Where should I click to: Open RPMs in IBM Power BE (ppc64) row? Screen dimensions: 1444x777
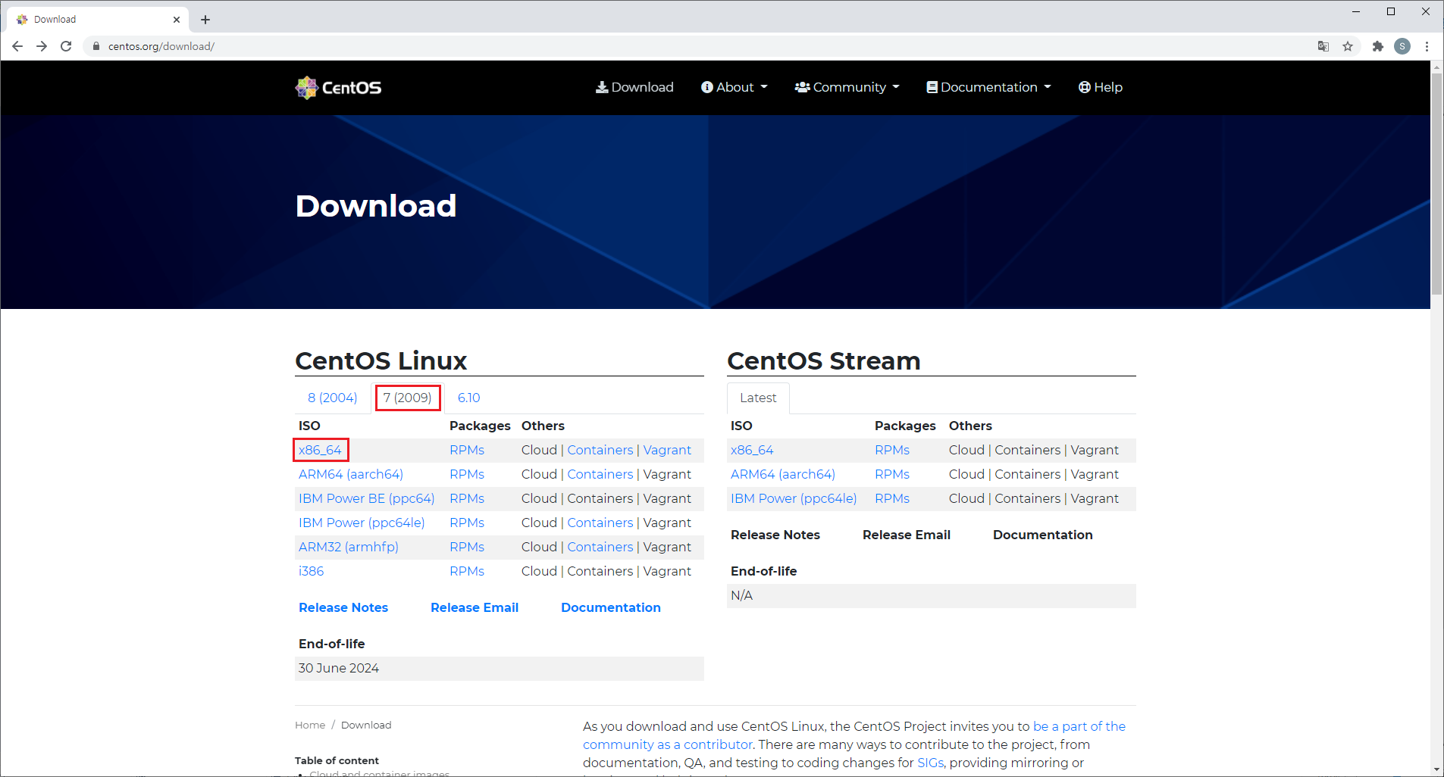[467, 498]
